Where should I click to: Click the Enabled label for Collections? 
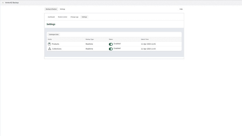pos(117,48)
